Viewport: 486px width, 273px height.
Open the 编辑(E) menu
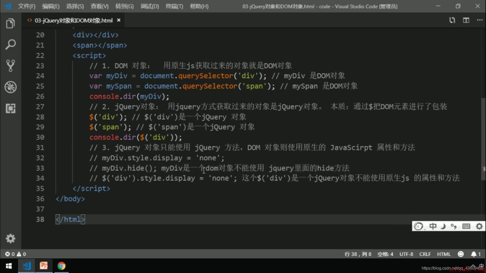51,6
